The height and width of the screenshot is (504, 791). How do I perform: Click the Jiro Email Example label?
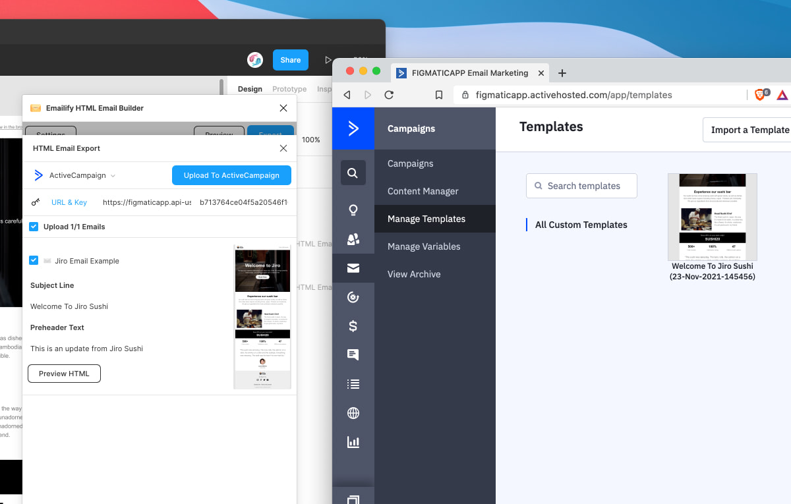87,261
